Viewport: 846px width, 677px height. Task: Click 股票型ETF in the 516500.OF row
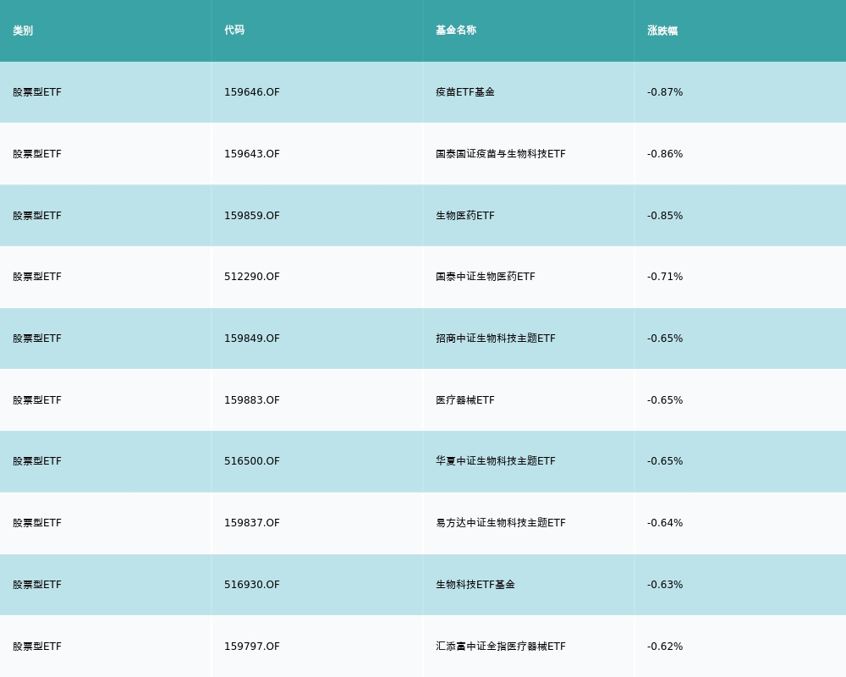coord(37,461)
